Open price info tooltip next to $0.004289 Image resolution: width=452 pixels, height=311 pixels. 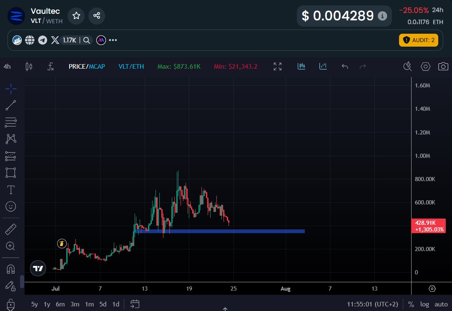(382, 16)
